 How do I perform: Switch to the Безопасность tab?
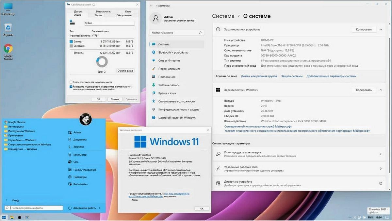[103, 11]
